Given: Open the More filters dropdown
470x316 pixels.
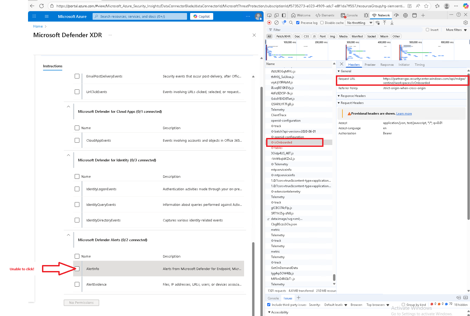Looking at the screenshot, I should pos(456,30).
